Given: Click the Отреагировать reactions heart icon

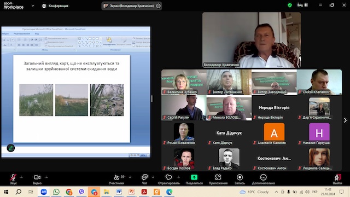Looking at the screenshot, I should [169, 177].
